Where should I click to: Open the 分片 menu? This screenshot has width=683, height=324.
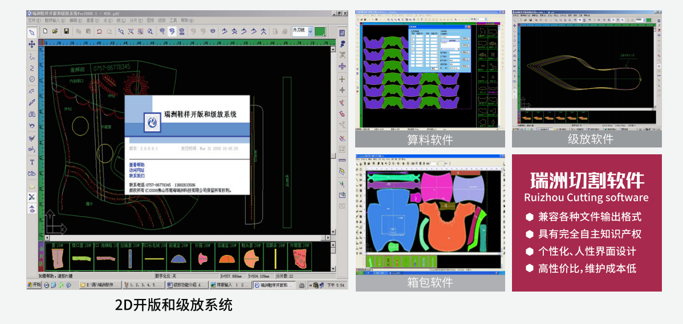pyautogui.click(x=136, y=20)
